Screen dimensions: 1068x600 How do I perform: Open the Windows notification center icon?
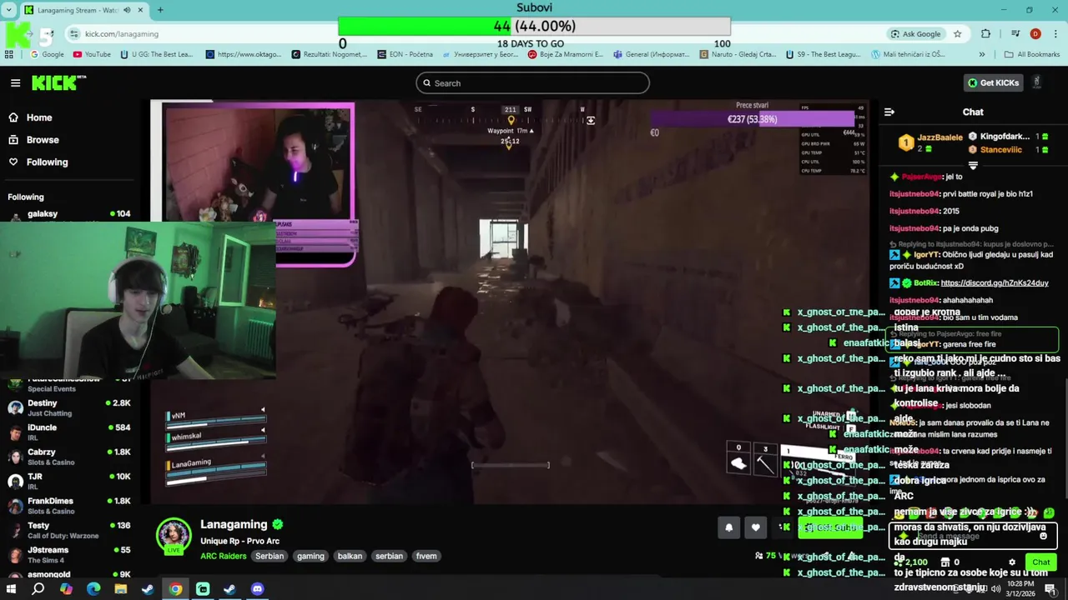pos(1050,589)
